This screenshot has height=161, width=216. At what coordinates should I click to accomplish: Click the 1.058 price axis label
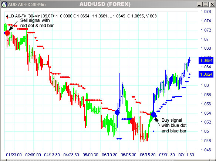click(206, 95)
